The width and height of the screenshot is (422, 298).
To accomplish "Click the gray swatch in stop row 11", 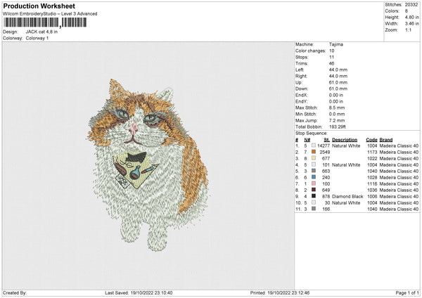I will click(x=314, y=209).
